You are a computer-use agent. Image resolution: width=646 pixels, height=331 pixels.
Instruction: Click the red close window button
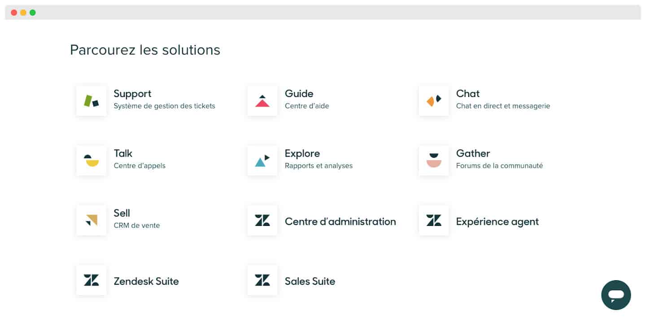click(x=14, y=13)
